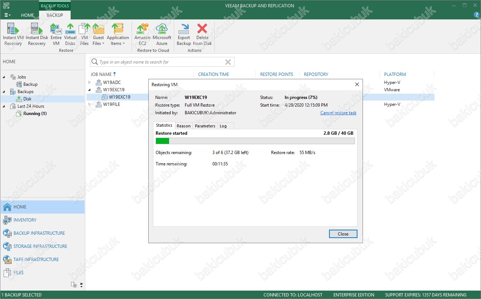Click the Jobs gear icon in tree
481x299 pixels.
coord(13,77)
